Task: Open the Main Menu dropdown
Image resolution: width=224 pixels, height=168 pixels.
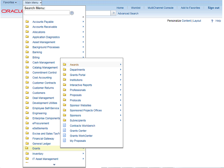Action: click(x=33, y=2)
